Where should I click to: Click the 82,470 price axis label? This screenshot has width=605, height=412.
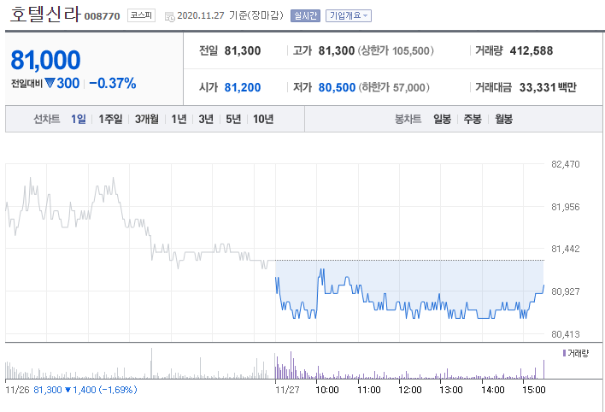tap(565, 164)
